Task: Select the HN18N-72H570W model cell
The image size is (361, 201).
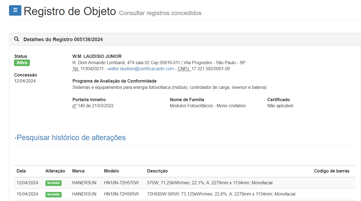Action: (x=121, y=183)
